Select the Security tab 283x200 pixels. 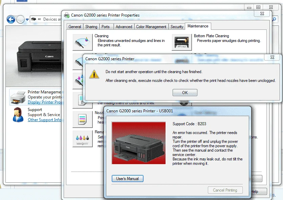pyautogui.click(x=177, y=27)
